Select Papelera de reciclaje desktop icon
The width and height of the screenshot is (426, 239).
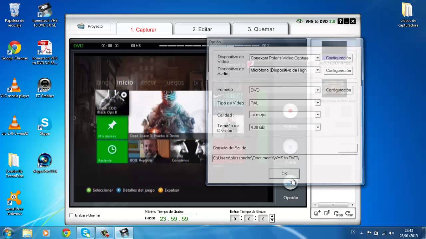14,15
